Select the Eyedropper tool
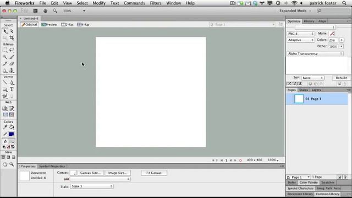 [5, 127]
